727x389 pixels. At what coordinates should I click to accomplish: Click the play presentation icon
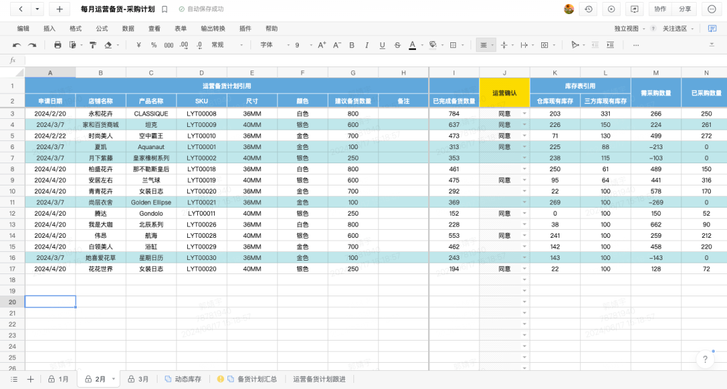point(611,9)
